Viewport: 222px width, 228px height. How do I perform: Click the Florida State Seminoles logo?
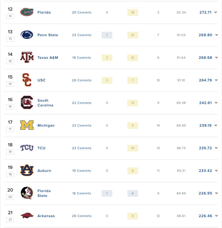tap(27, 193)
